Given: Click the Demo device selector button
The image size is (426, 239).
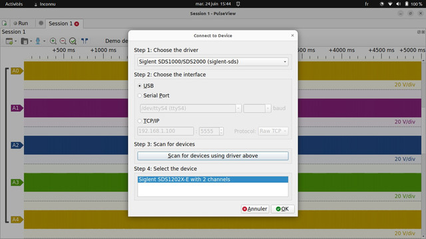Looking at the screenshot, I should 116,41.
